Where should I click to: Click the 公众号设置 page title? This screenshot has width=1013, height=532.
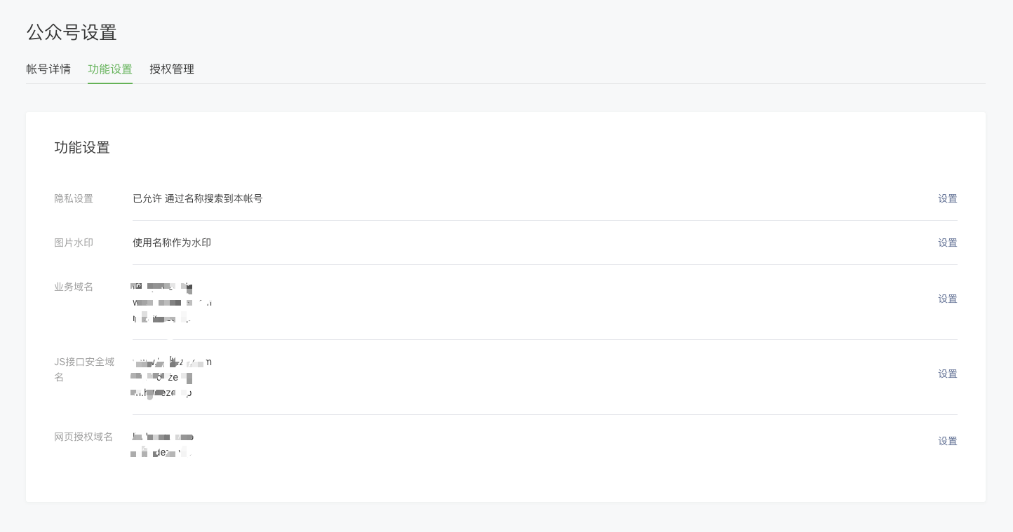coord(72,32)
